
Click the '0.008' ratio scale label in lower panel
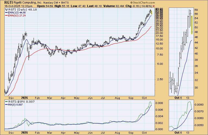[159, 103]
